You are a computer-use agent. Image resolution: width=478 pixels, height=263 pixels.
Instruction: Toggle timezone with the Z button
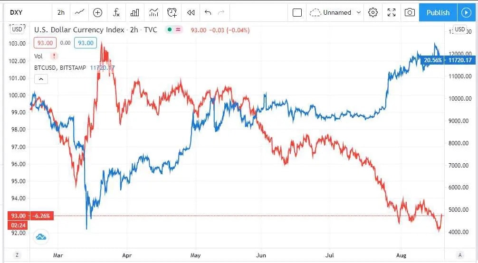click(17, 255)
